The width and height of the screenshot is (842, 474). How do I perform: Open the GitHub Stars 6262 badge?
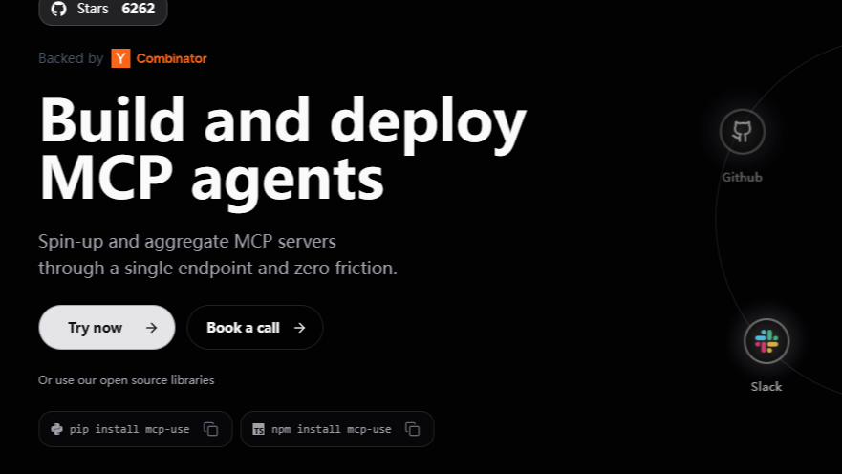point(103,10)
